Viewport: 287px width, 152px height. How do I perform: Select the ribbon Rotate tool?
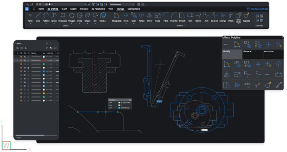142,15
